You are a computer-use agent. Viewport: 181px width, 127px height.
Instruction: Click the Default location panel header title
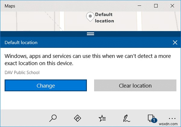21,42
